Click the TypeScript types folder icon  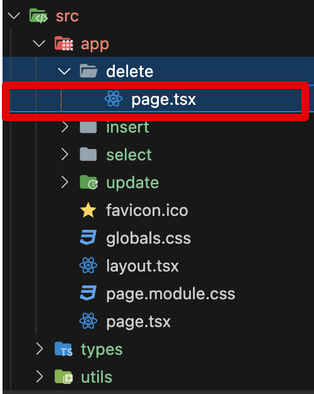pyautogui.click(x=64, y=349)
